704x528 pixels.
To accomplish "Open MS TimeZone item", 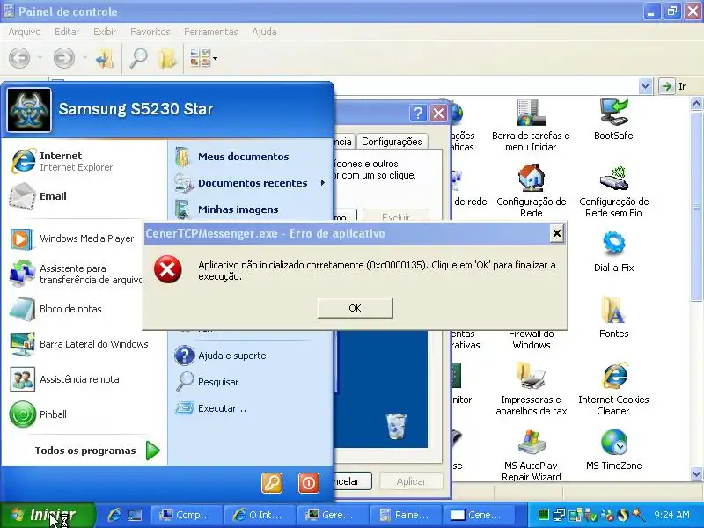I will 613,450.
